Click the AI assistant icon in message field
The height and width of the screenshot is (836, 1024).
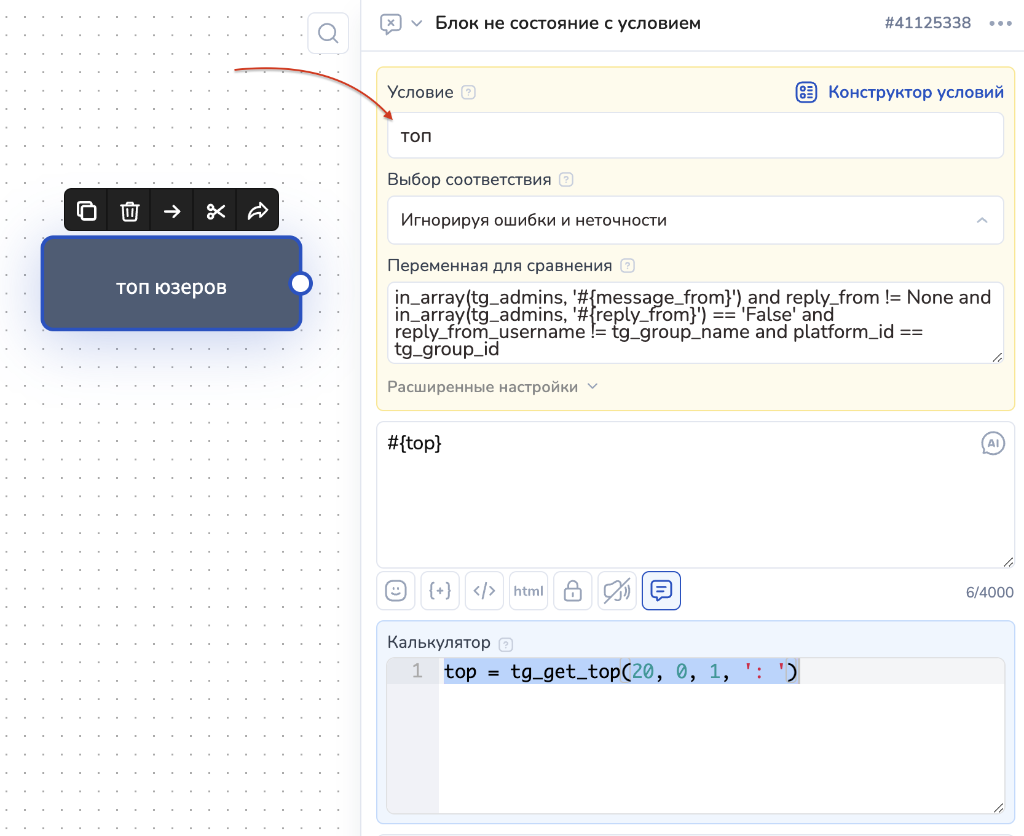tap(993, 443)
